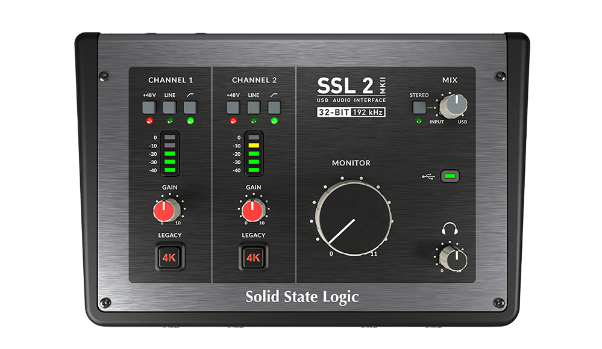
Task: Click the top-left panel screw
Action: tap(104, 76)
